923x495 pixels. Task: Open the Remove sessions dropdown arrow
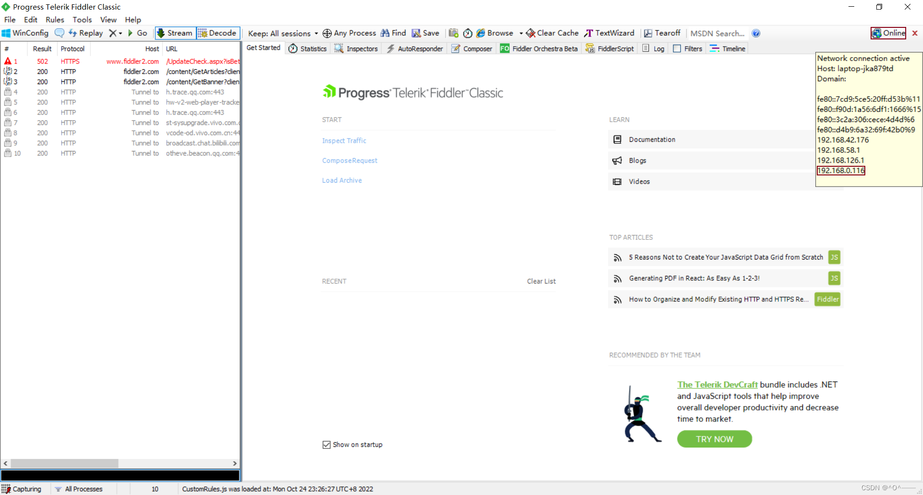tap(120, 33)
